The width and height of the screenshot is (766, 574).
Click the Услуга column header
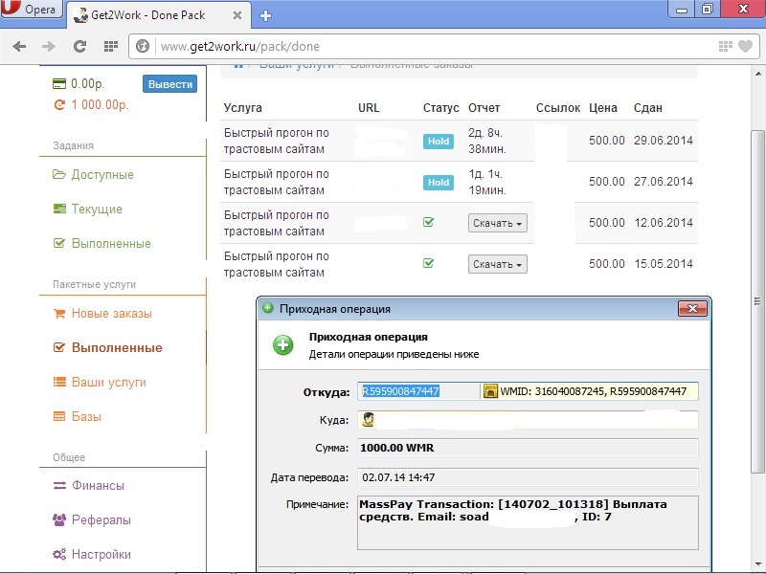[x=243, y=108]
